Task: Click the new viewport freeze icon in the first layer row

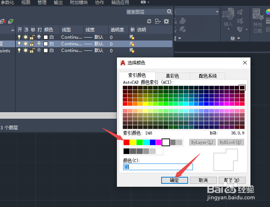Action: [x=132, y=37]
